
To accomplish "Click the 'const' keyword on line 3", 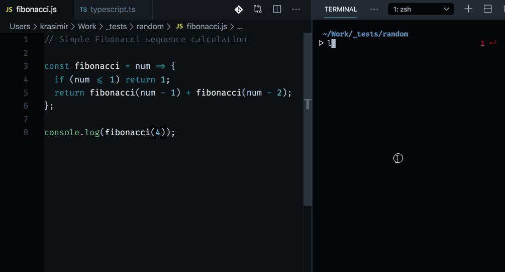I will click(x=57, y=66).
